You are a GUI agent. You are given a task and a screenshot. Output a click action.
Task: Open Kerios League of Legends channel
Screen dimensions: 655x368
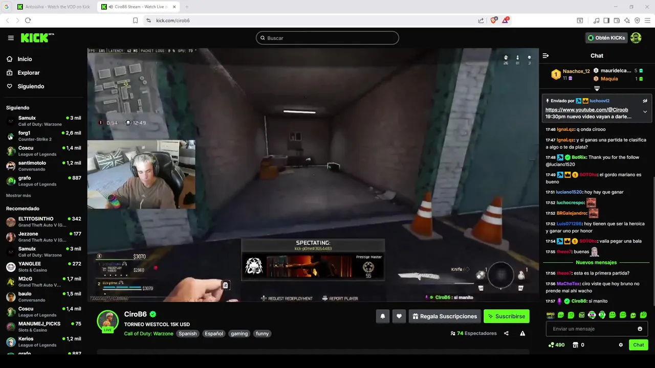43,342
